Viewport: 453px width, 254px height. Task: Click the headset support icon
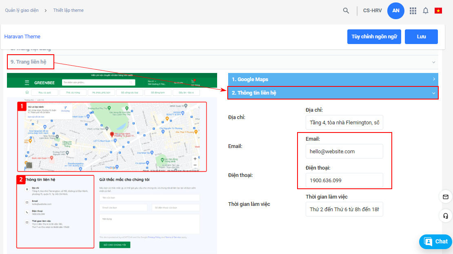(x=446, y=216)
